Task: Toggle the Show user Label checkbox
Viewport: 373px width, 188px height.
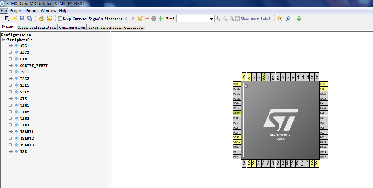Action: point(237,18)
